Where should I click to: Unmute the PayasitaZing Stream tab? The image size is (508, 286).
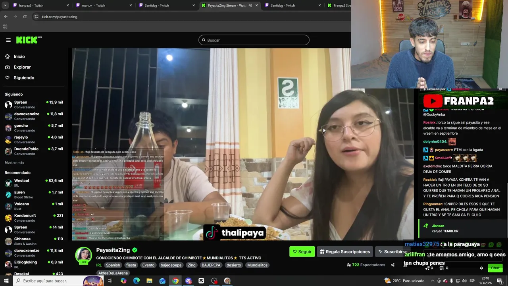click(250, 6)
